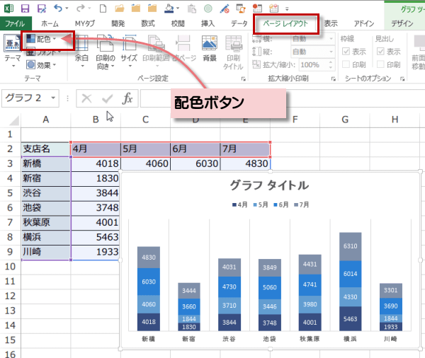Click the テーマ (Themes) button
The height and width of the screenshot is (358, 425).
(x=12, y=48)
